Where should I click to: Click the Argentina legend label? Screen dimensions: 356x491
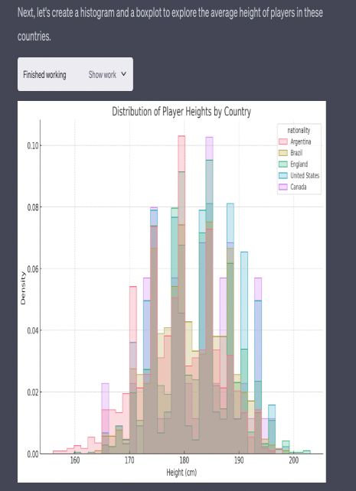tap(301, 141)
